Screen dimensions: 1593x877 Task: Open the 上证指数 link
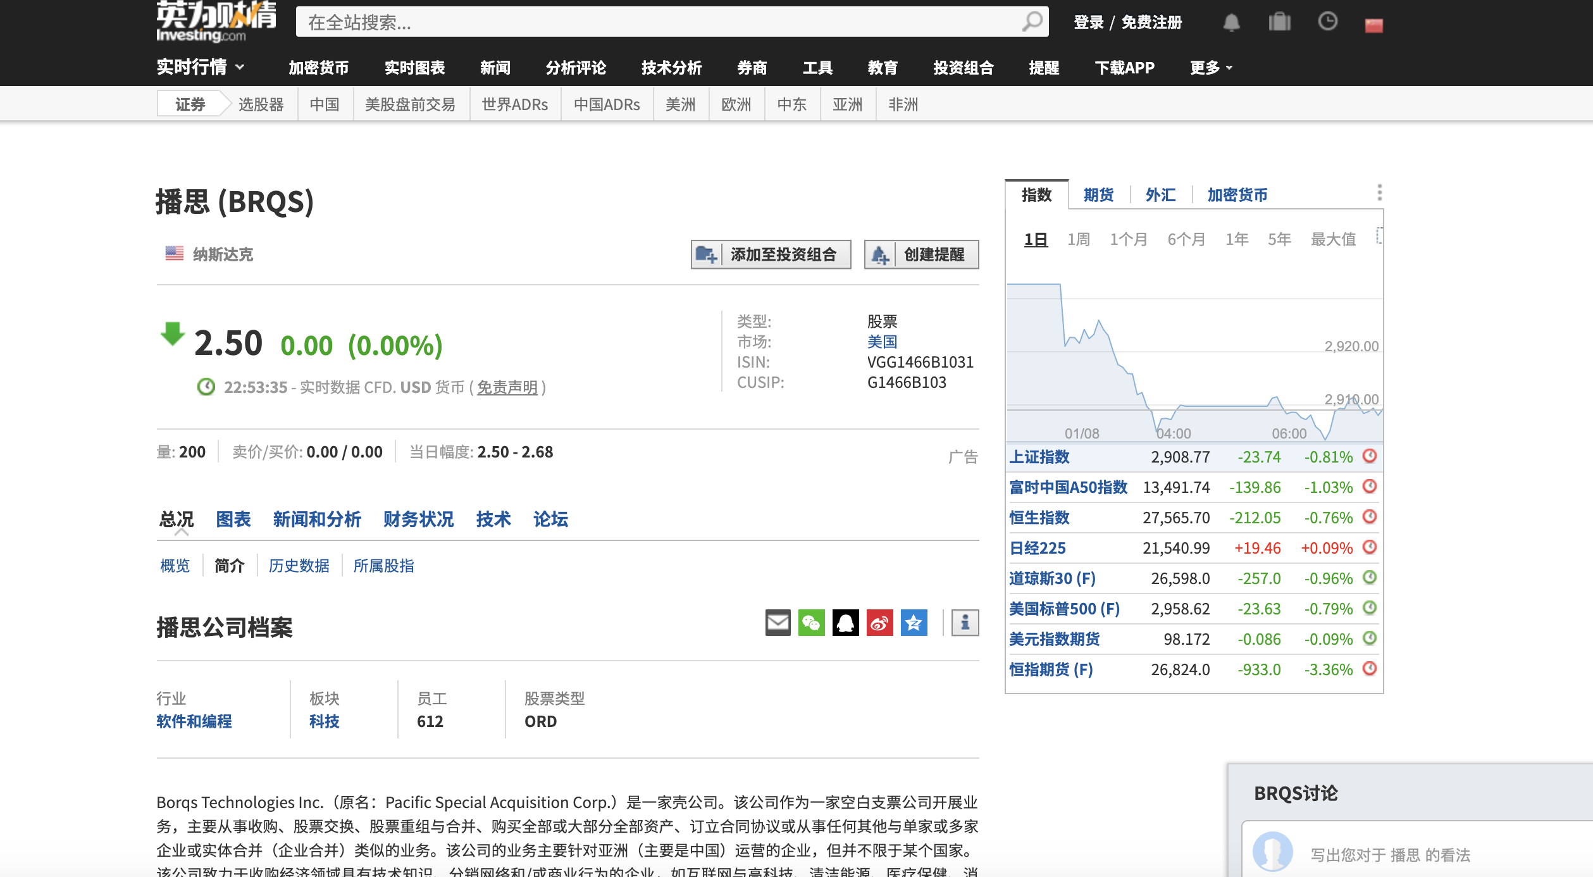click(x=1039, y=457)
